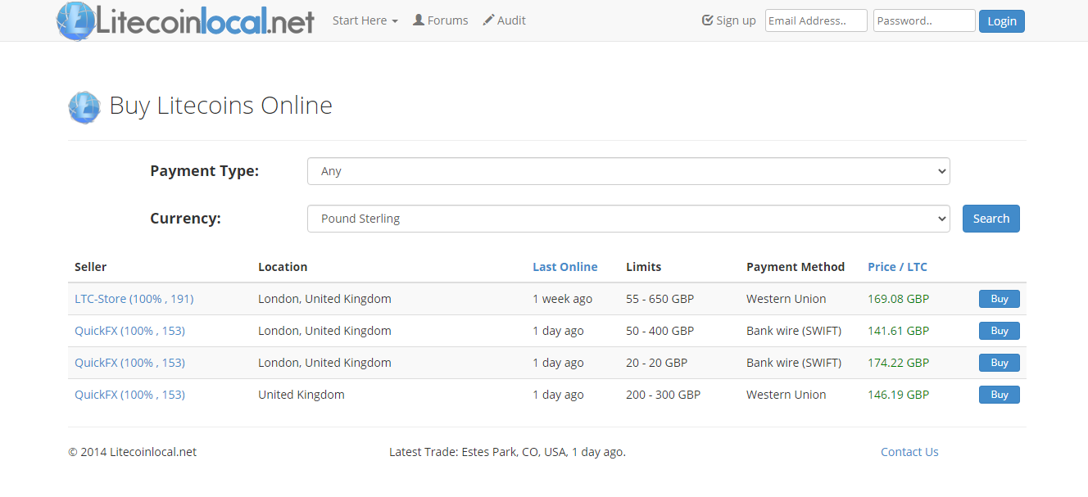1088x497 pixels.
Task: Click the Litecoinlocal.net logo
Action: (x=185, y=20)
